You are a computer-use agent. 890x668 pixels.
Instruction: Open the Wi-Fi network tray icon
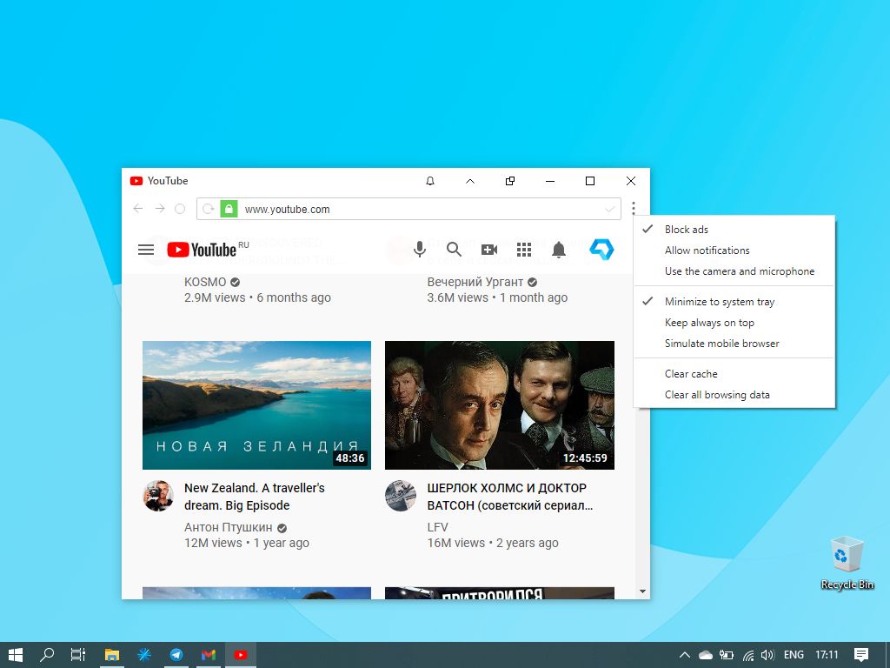(748, 656)
